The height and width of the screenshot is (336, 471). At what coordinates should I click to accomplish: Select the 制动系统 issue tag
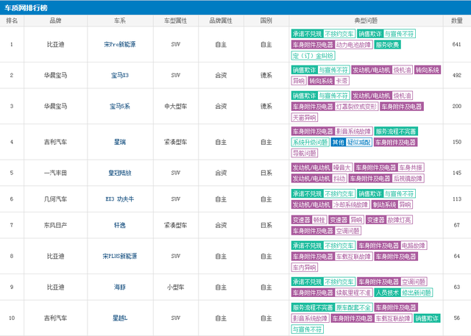point(384,204)
